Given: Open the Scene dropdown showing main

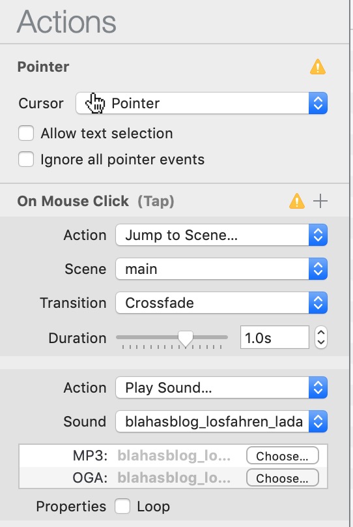Looking at the screenshot, I should click(x=221, y=269).
